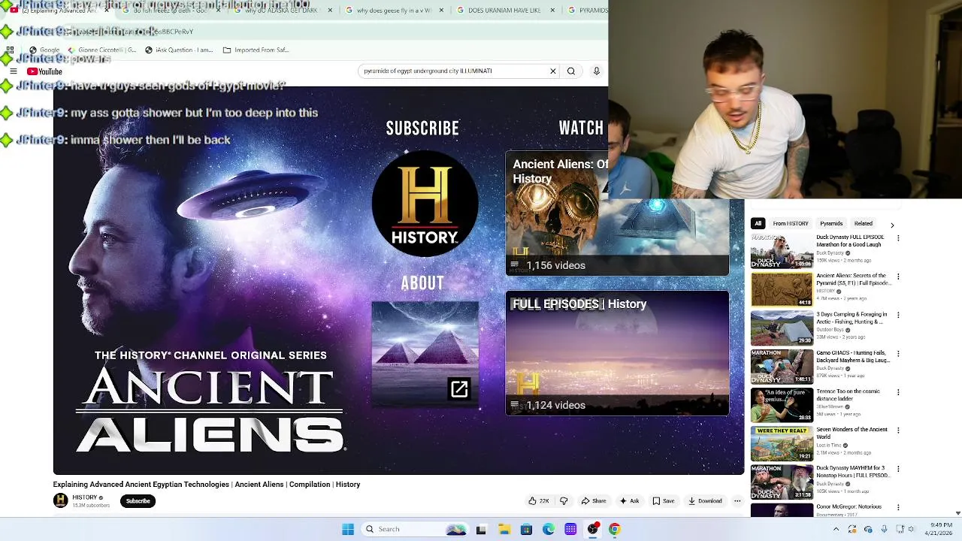Open options for 3 Days Camping video
Screen dimensions: 962x541
click(898, 315)
